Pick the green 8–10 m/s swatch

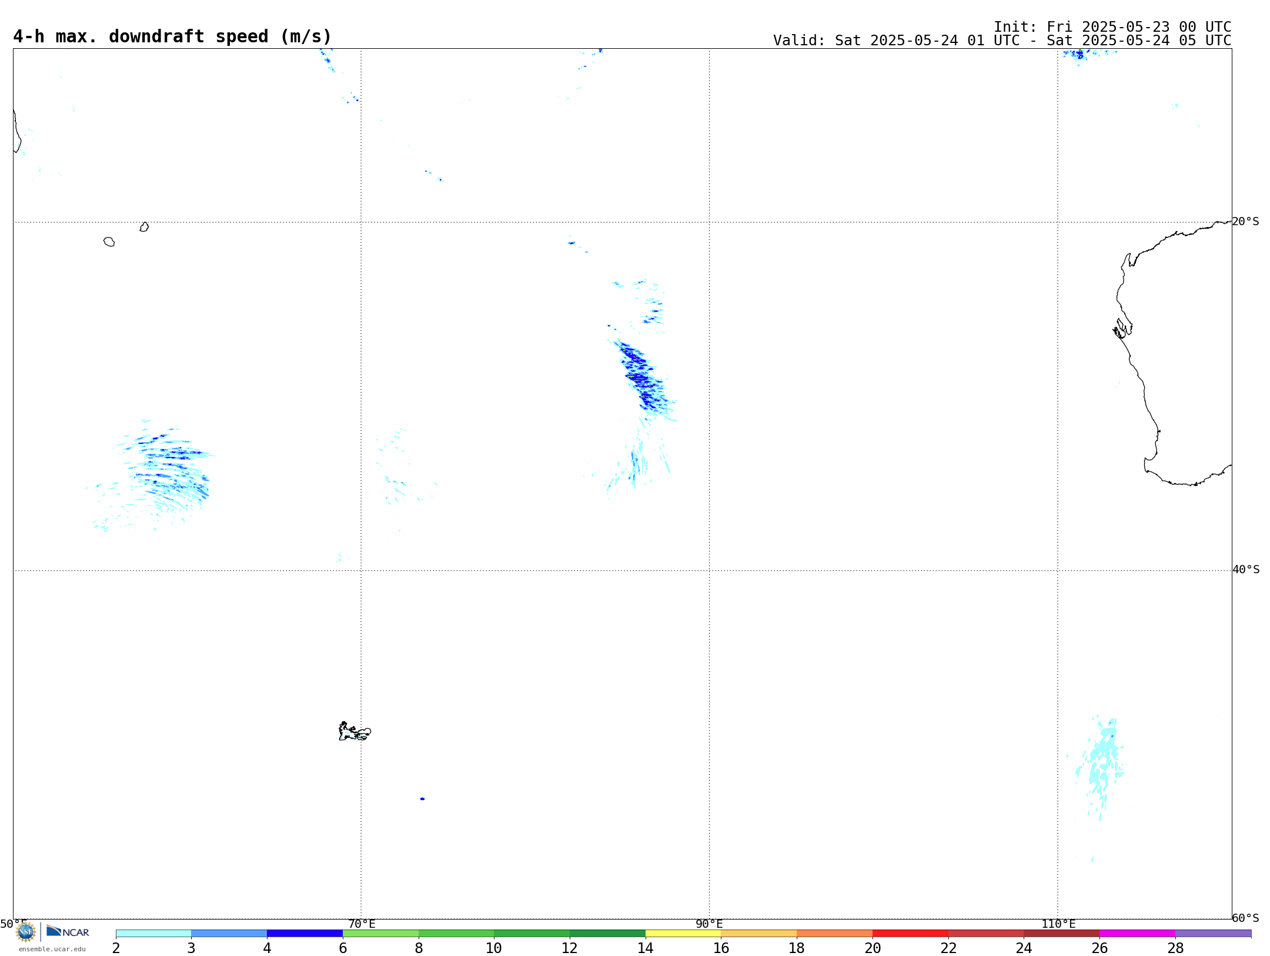456,933
